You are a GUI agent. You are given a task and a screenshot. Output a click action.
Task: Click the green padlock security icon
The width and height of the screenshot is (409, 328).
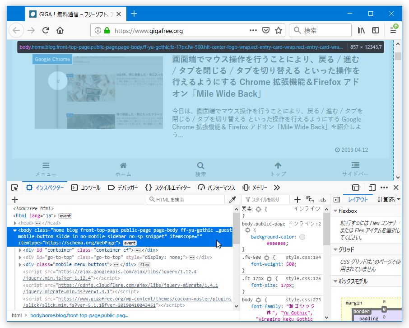[x=107, y=30]
